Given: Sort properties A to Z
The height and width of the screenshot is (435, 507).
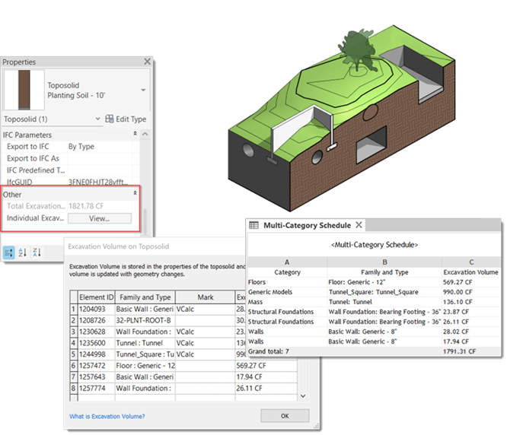Looking at the screenshot, I should pos(23,252).
